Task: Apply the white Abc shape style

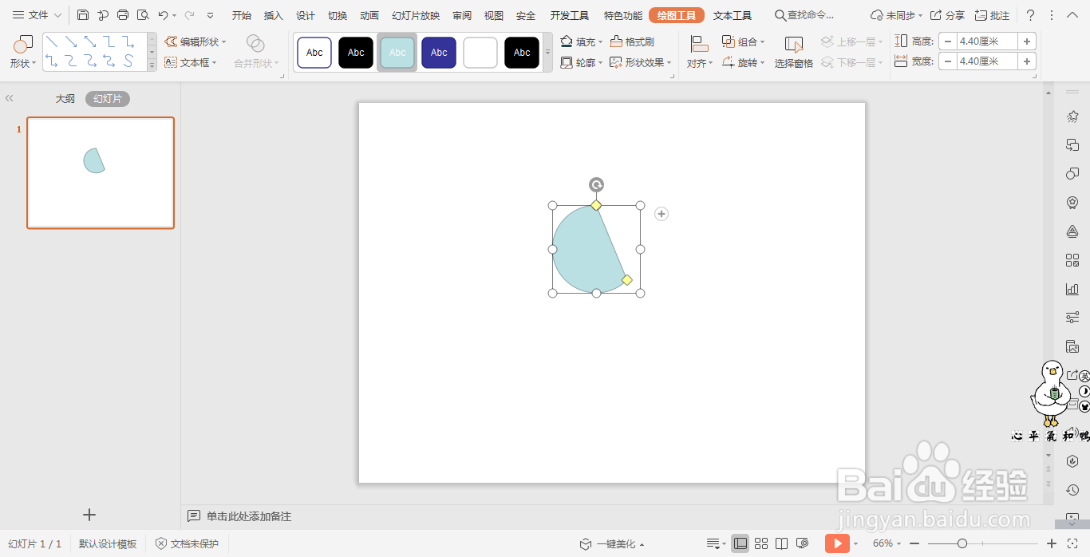Action: tap(314, 53)
